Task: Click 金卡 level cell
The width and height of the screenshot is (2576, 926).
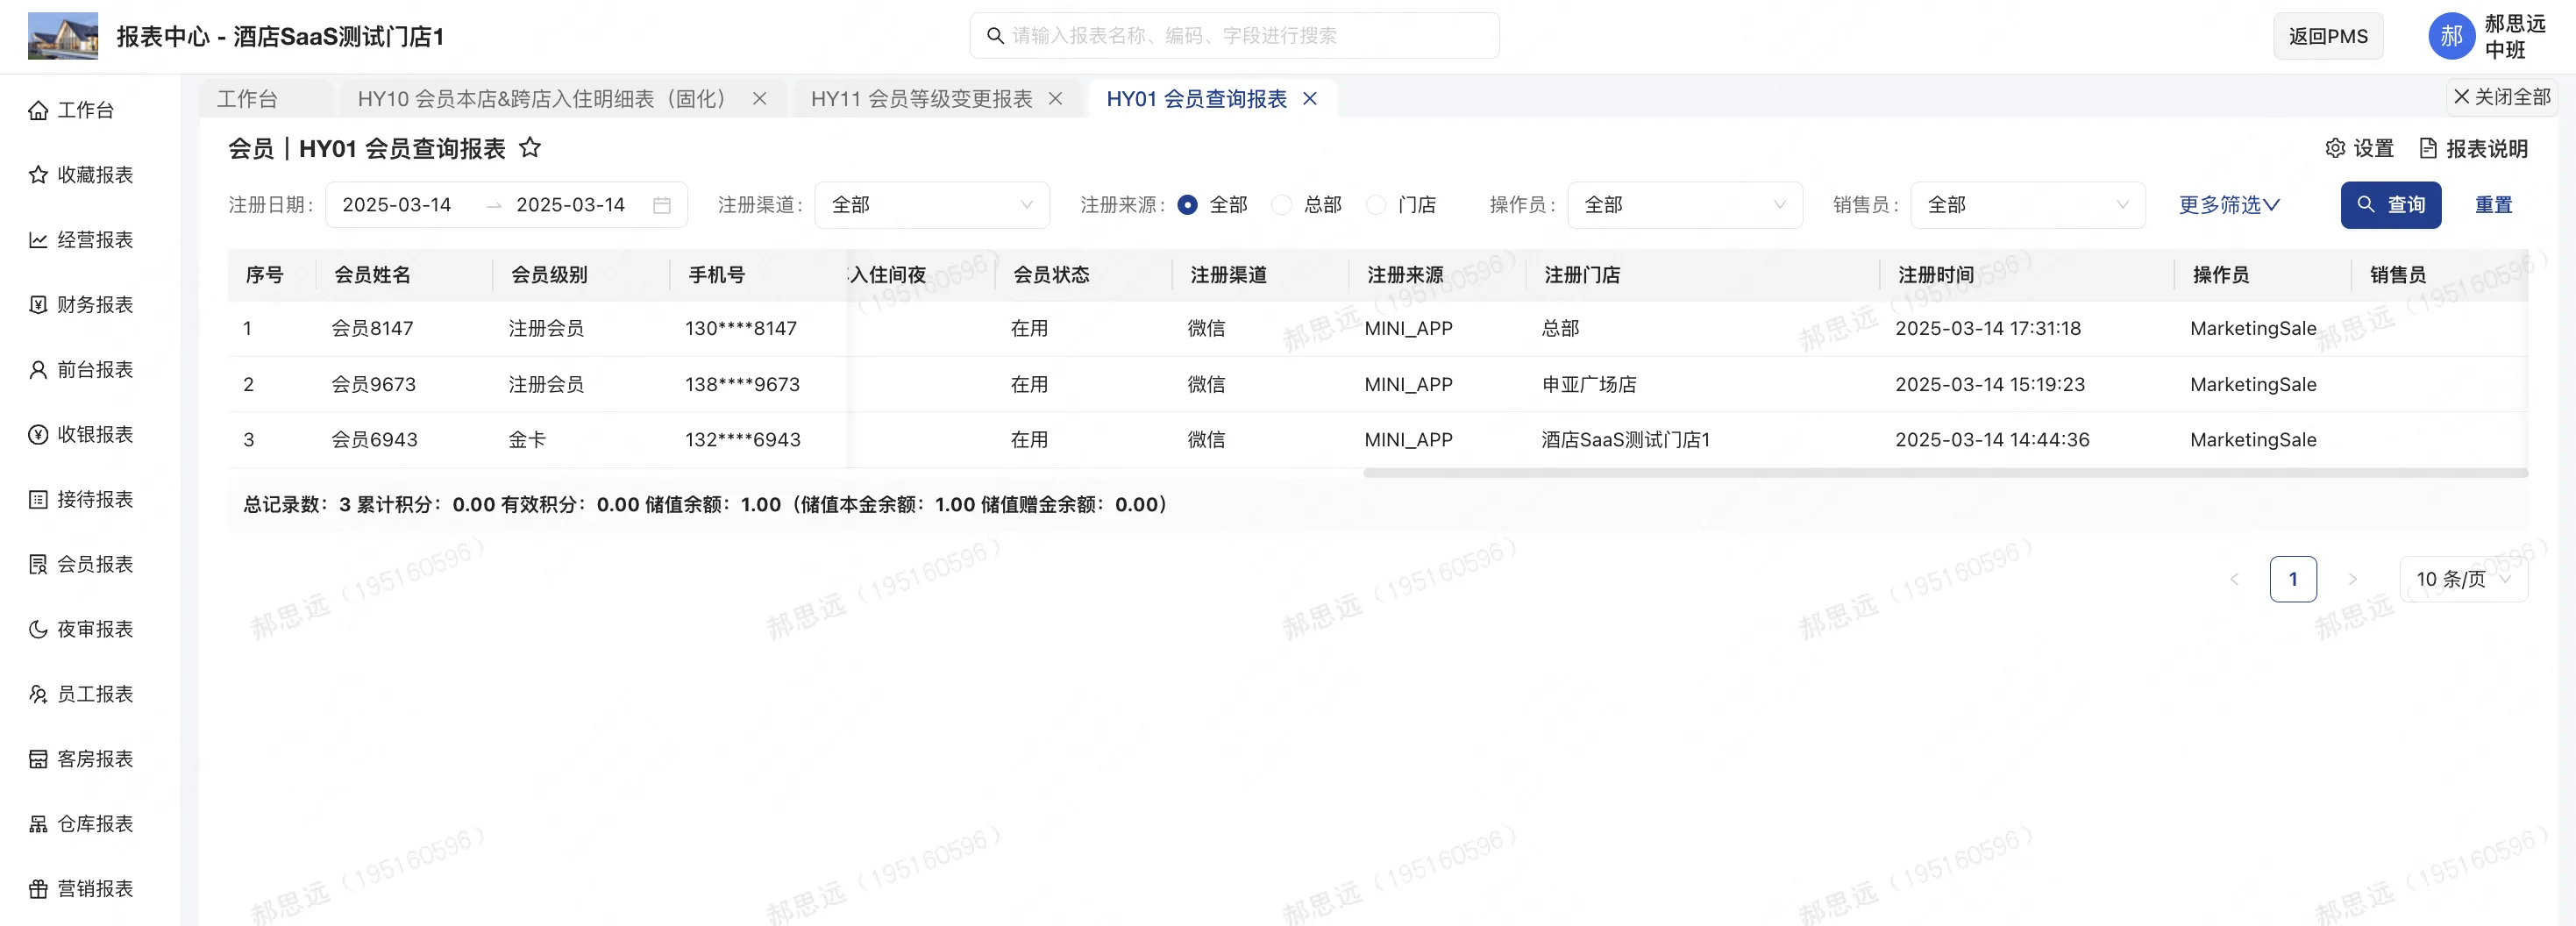Action: [527, 440]
